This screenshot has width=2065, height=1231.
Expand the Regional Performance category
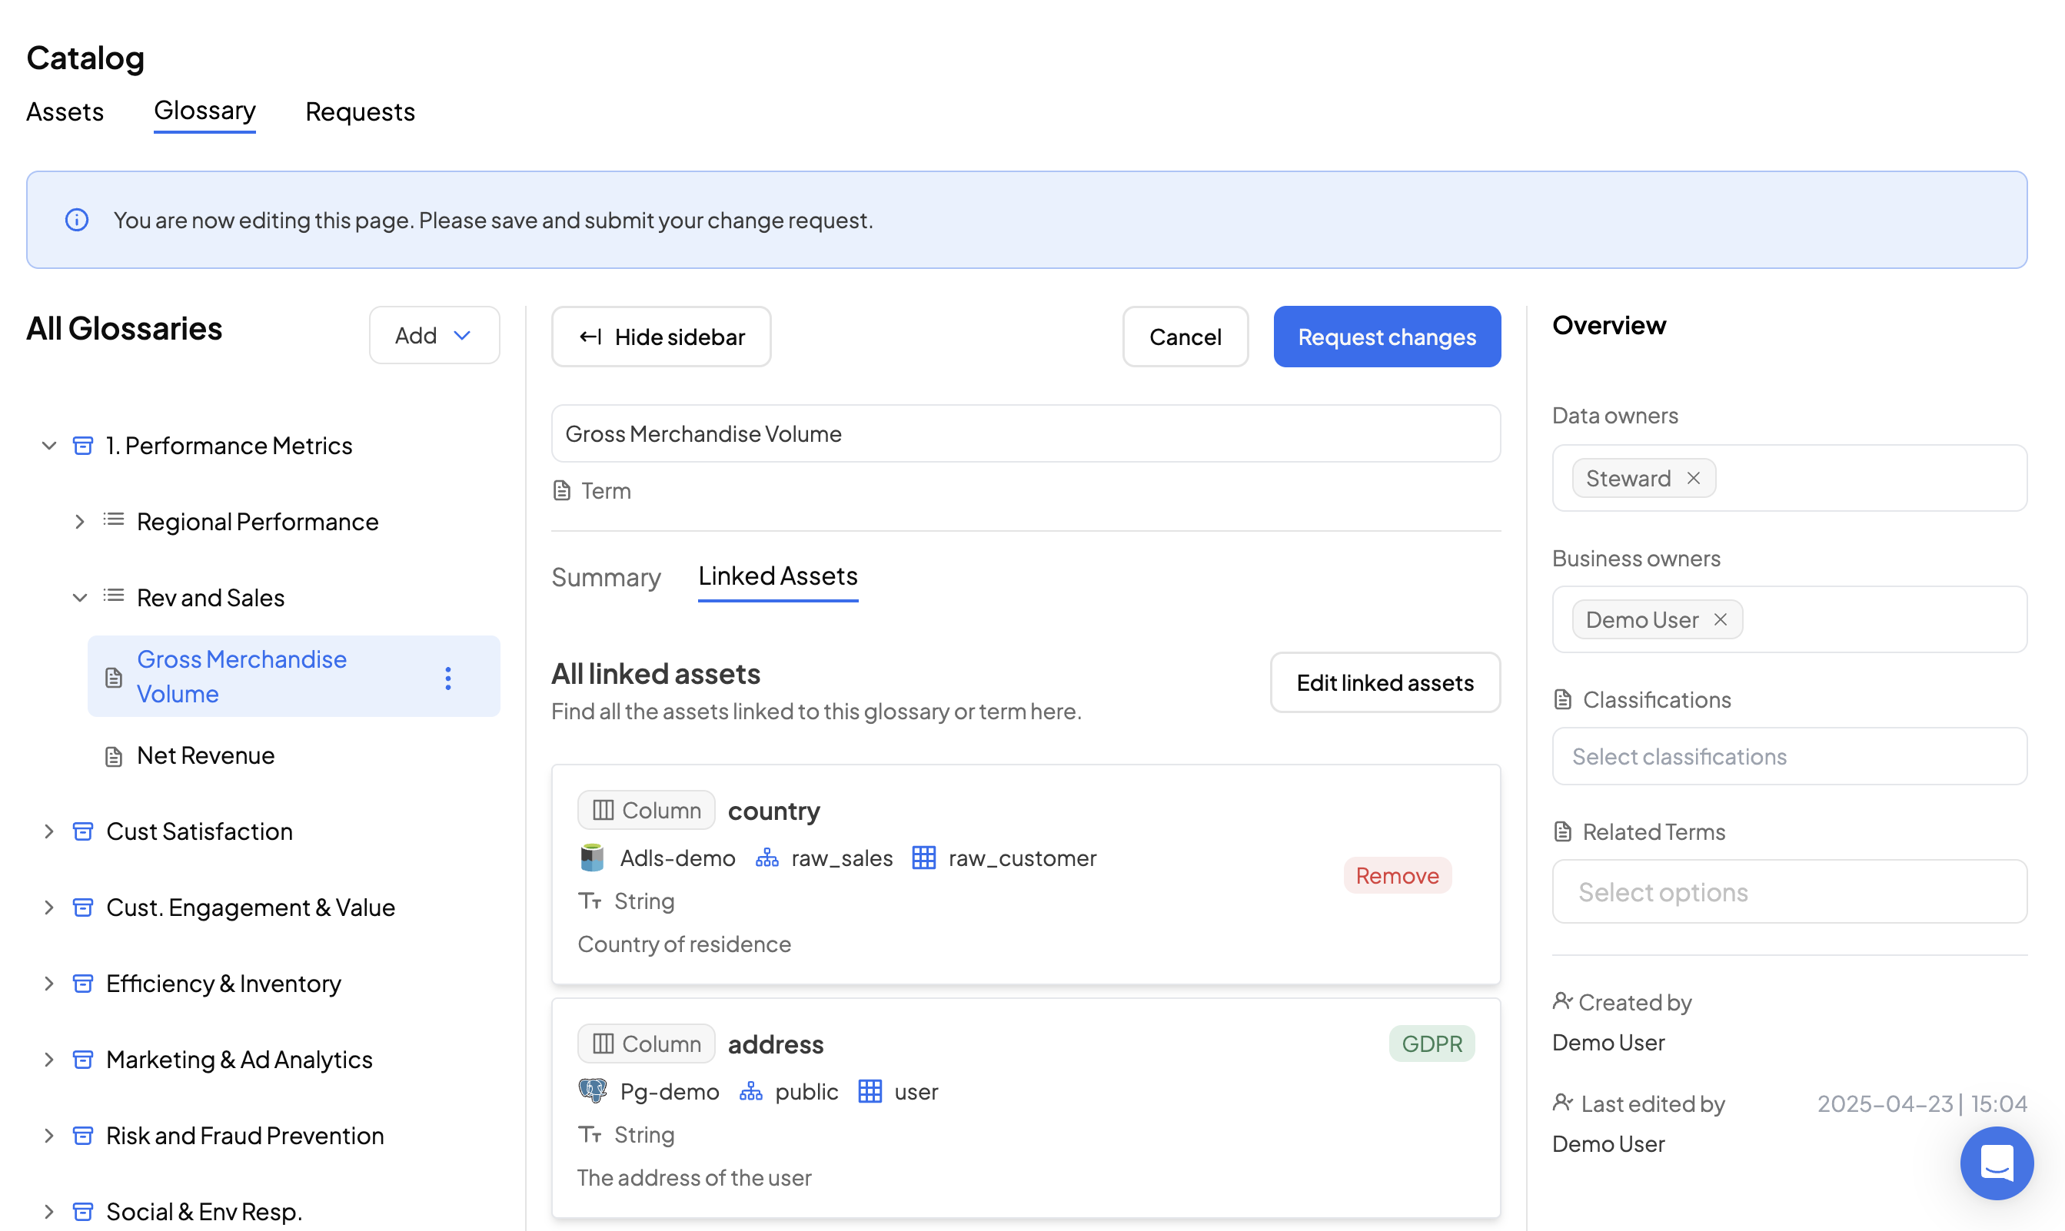[x=80, y=522]
